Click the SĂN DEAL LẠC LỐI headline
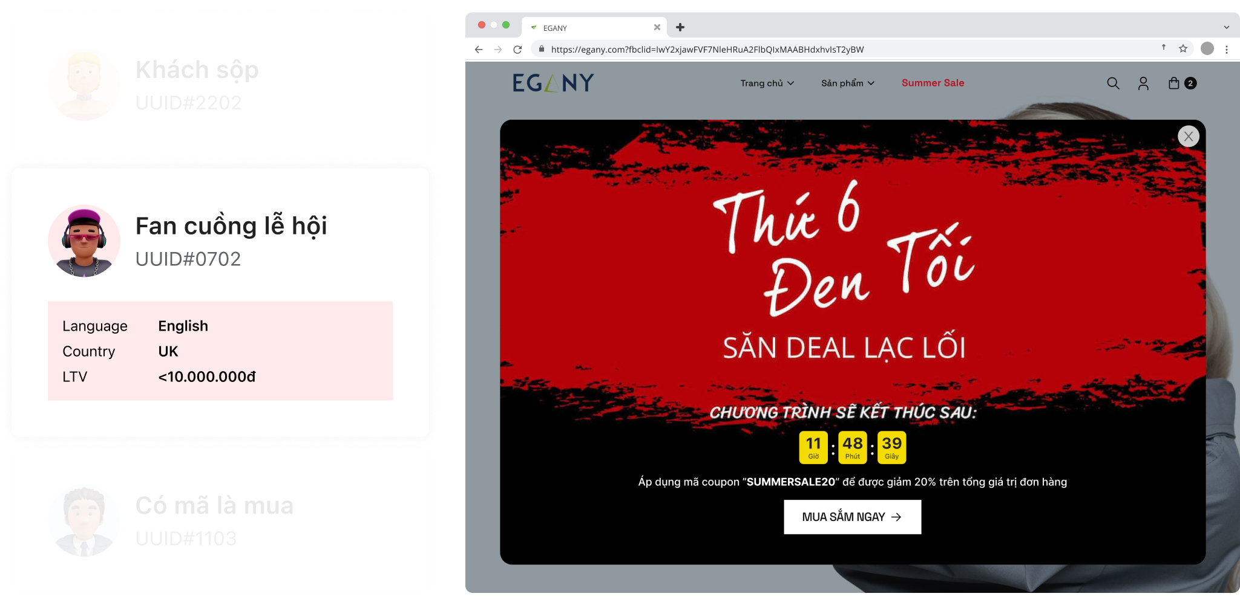This screenshot has height=605, width=1240. pyautogui.click(x=844, y=347)
